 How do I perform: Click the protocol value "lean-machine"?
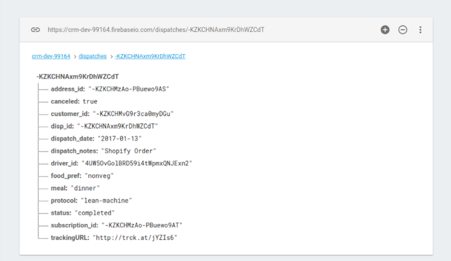(x=106, y=201)
